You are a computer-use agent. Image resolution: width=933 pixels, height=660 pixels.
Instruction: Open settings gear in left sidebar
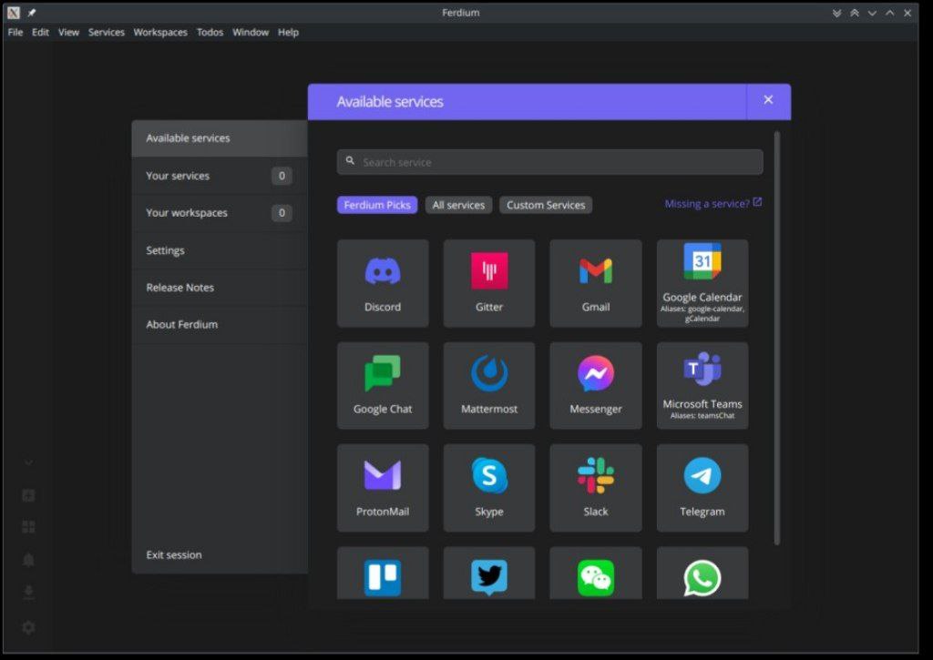(28, 627)
